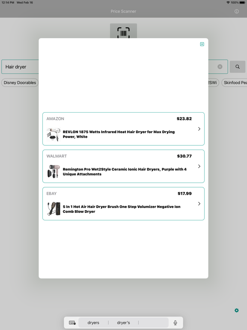Tap the Remington hair dryer thumbnail
247x330 pixels.
[x=54, y=171]
